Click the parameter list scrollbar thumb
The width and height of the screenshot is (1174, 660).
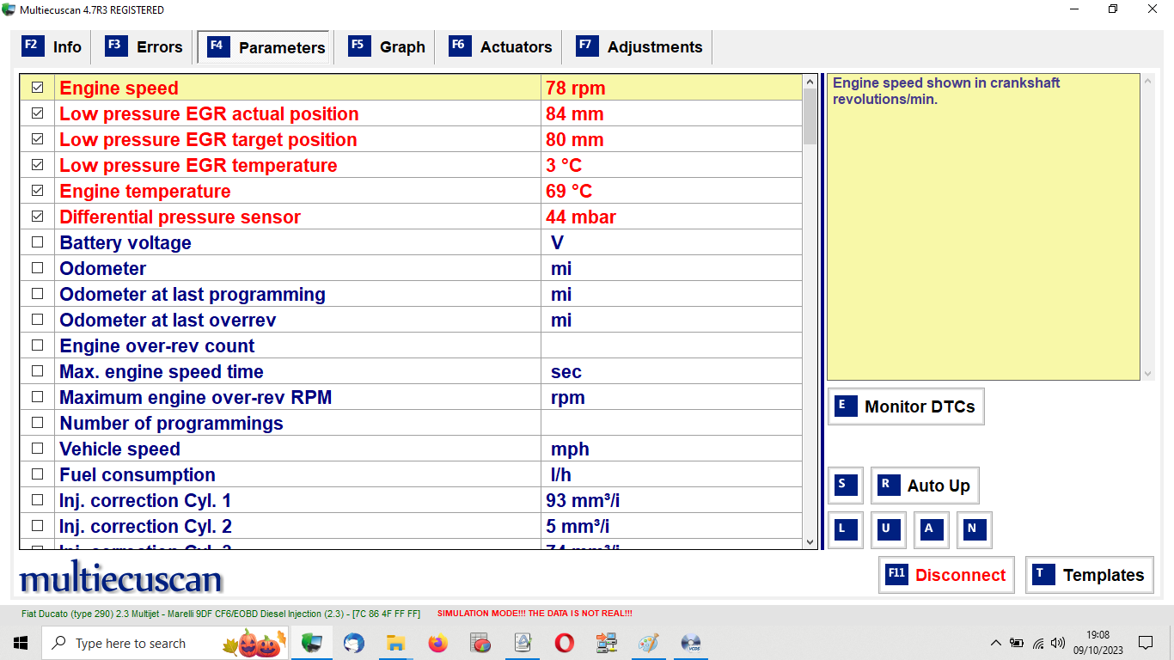[x=810, y=116]
